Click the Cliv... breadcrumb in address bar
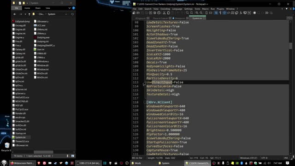Screen dimensions: 295x166 pyautogui.click(x=41, y=14)
